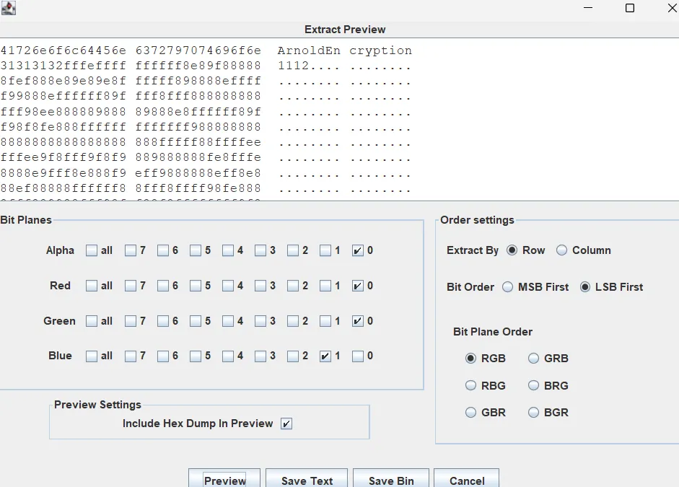Select Extract By Column option
The image size is (679, 487).
click(x=561, y=250)
